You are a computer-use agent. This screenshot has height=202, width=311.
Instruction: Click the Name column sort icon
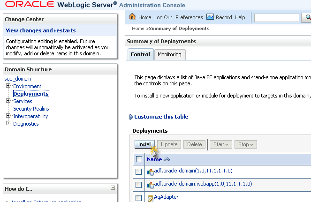tap(167, 159)
